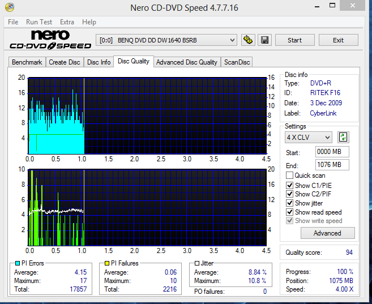Click the white Jitter legend swatch
Image resolution: width=372 pixels, height=304 pixels.
click(x=196, y=263)
